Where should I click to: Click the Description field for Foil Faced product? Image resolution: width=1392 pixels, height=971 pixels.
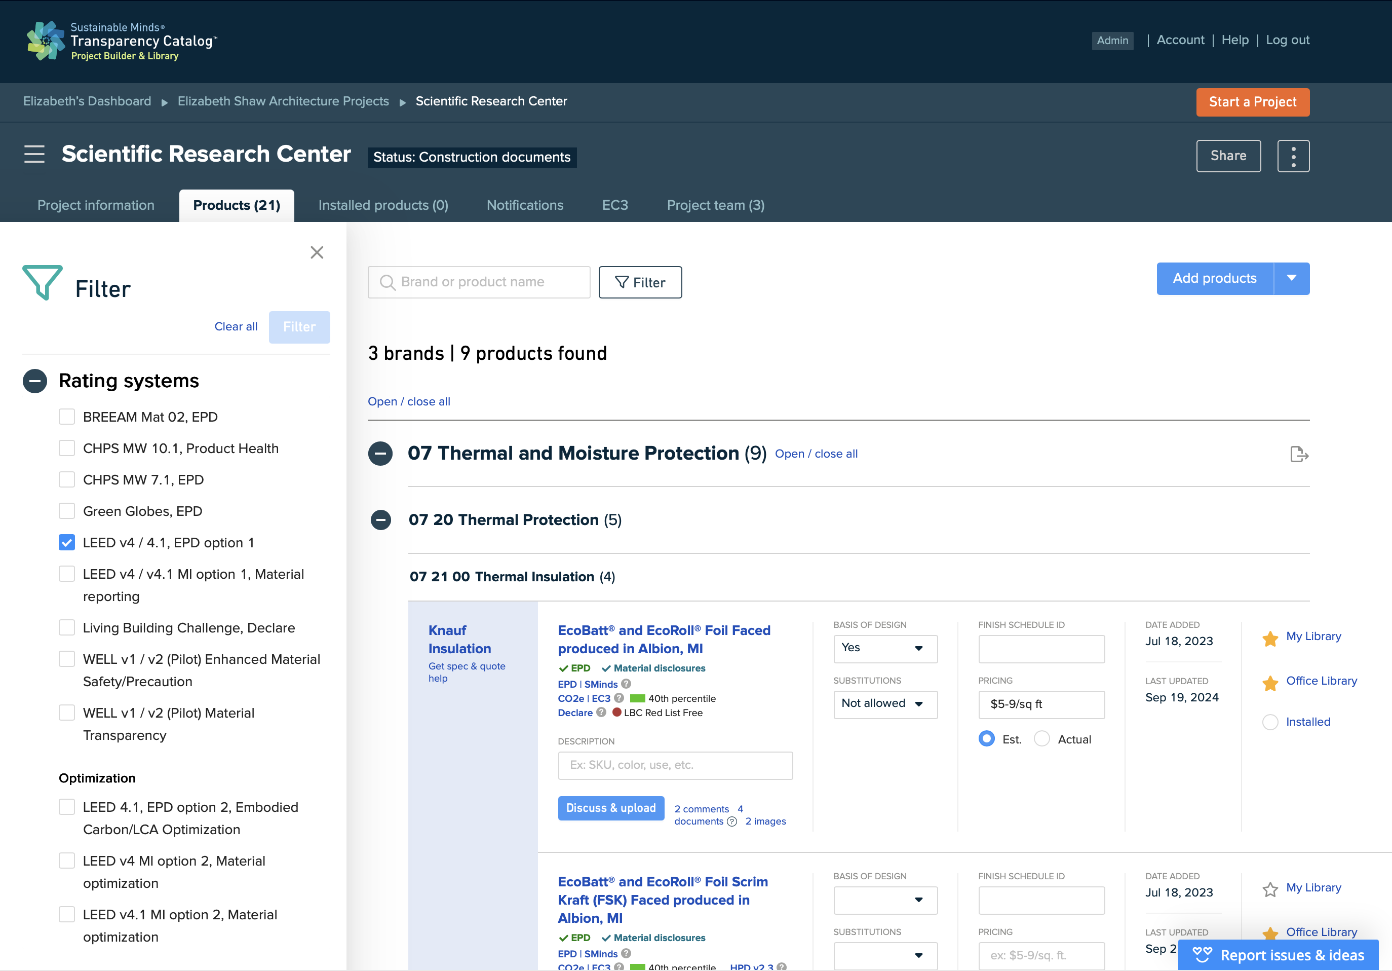pos(675,765)
